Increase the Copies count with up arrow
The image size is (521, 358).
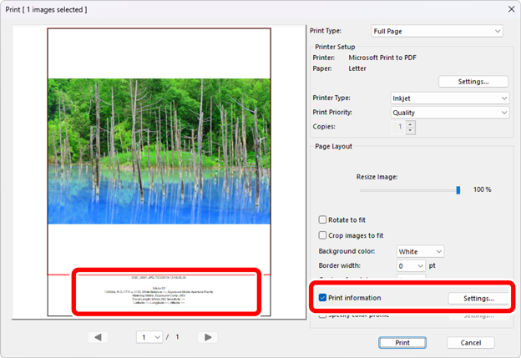click(x=410, y=124)
